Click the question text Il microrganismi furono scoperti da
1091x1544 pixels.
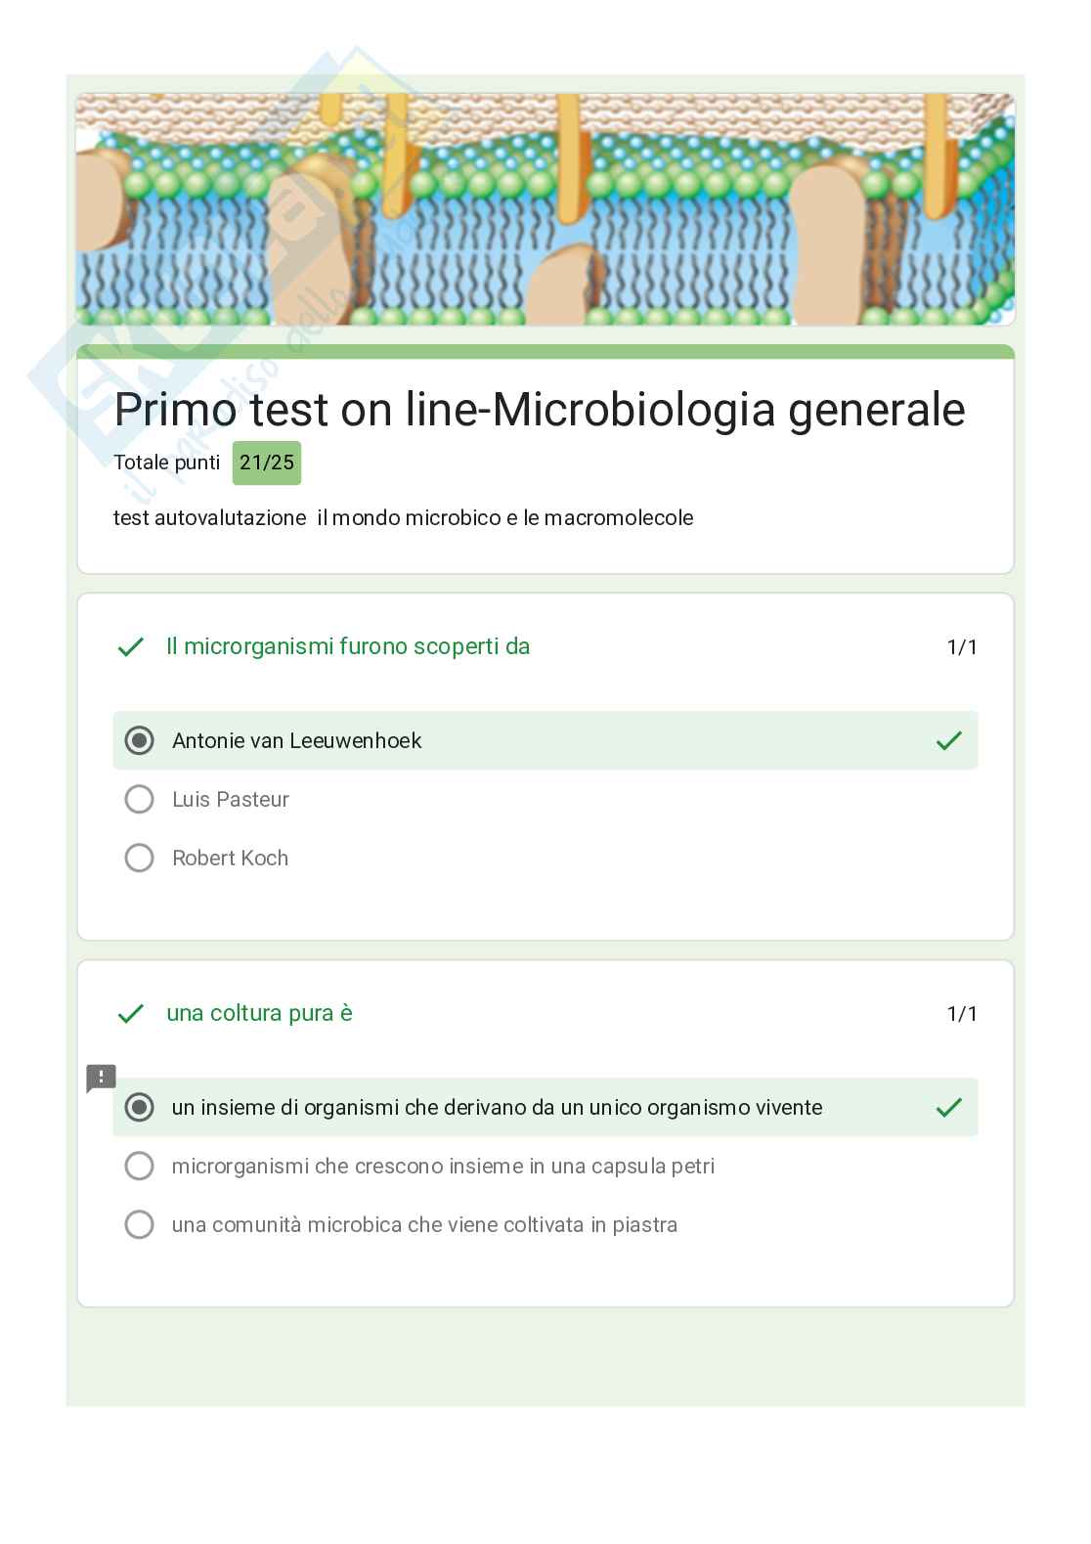(348, 646)
